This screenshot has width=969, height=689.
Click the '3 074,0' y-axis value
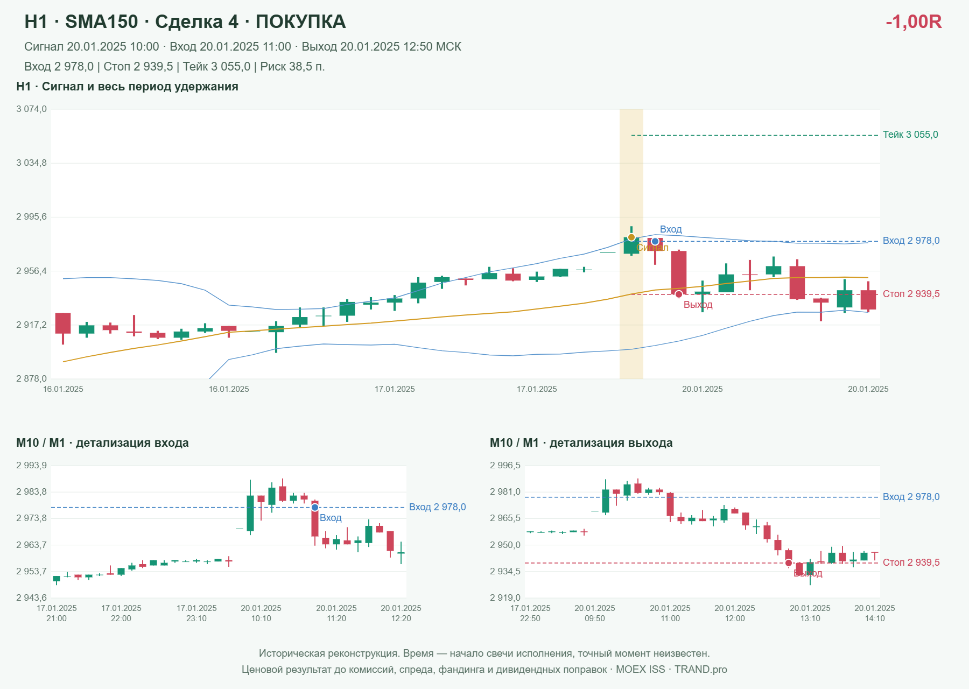[31, 109]
